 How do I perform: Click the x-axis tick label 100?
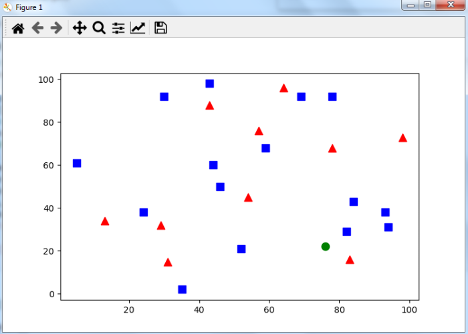(x=409, y=310)
